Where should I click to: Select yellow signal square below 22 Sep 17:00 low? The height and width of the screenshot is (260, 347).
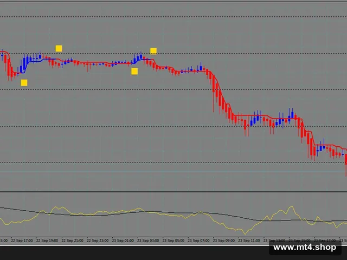[x=24, y=83]
